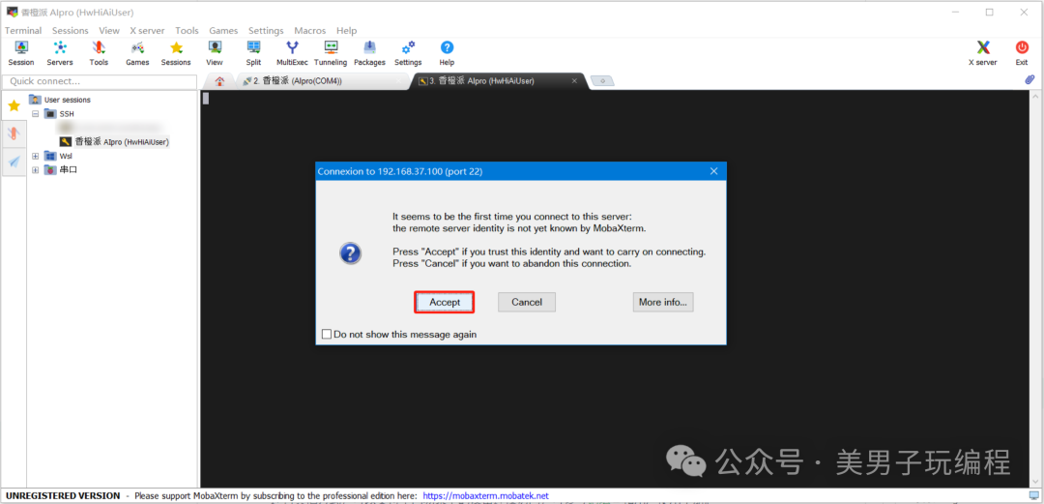Image resolution: width=1044 pixels, height=504 pixels.
Task: Open the X server menu
Action: [147, 31]
